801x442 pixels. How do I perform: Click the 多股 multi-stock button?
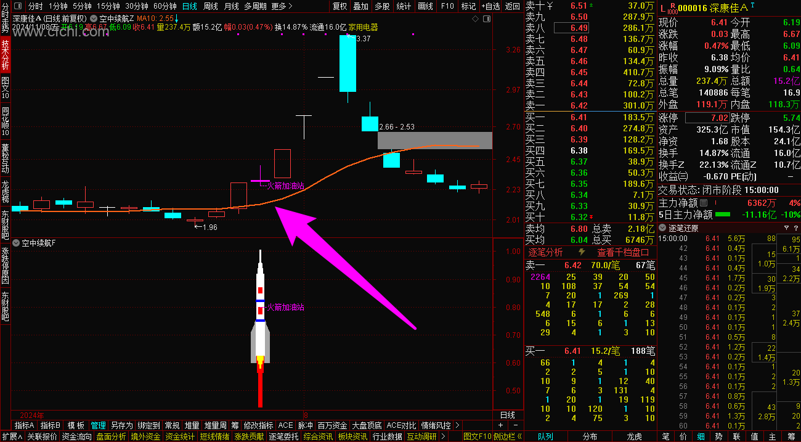(382, 6)
